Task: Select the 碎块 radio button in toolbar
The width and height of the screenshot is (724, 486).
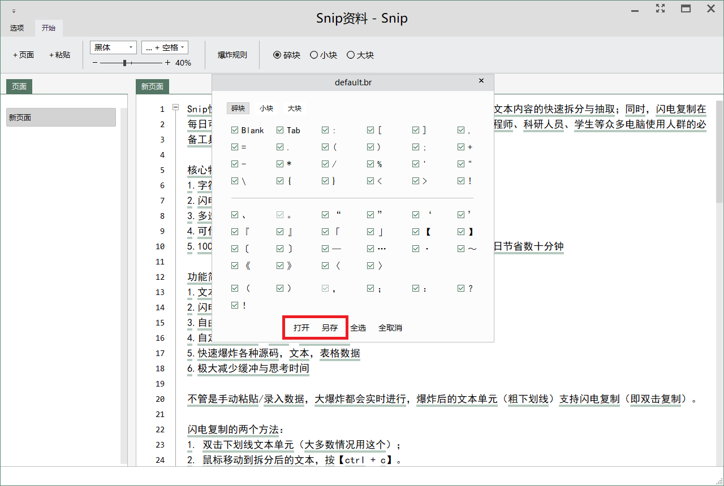Action: pyautogui.click(x=277, y=55)
